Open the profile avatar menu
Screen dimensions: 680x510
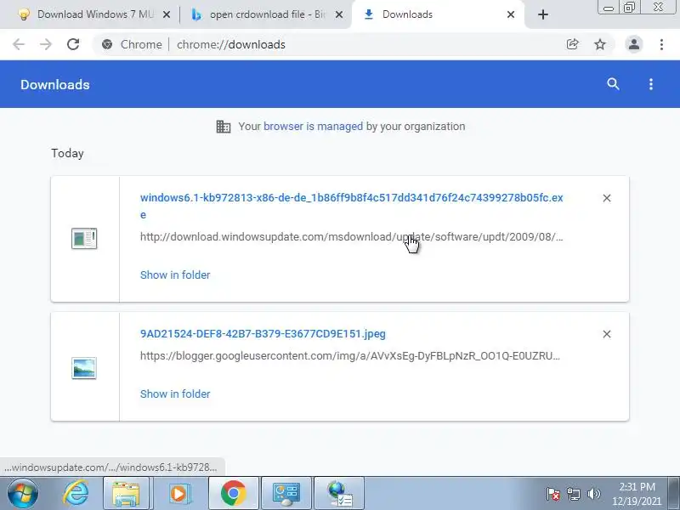[x=633, y=44]
